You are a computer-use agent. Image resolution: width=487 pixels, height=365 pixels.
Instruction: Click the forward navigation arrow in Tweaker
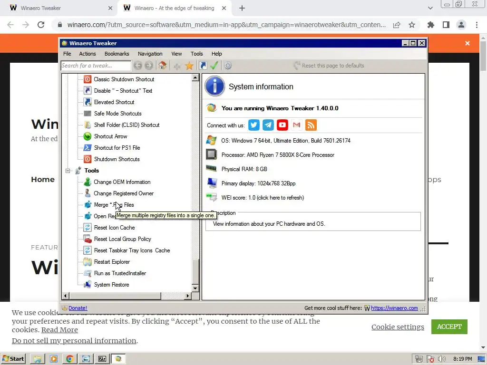(x=149, y=66)
